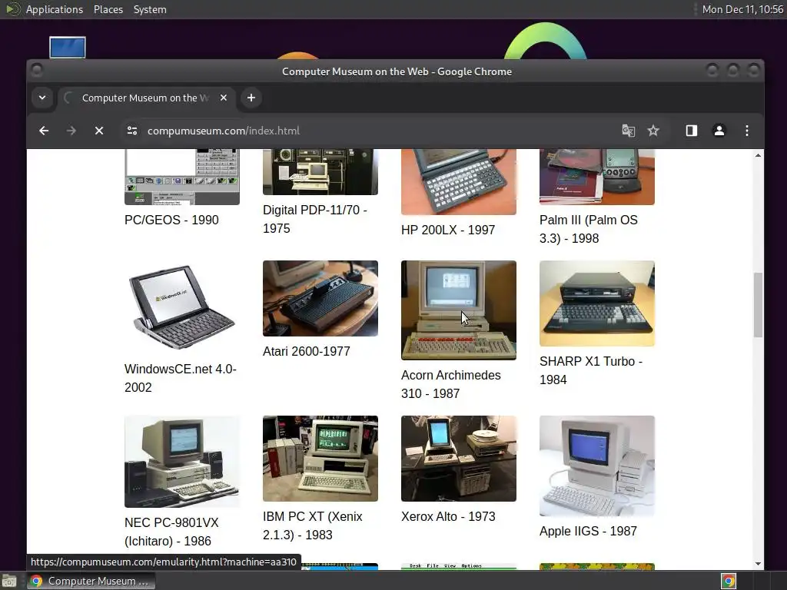Image resolution: width=787 pixels, height=590 pixels.
Task: Click the Digital PDP-11/70 photo
Action: tap(320, 171)
